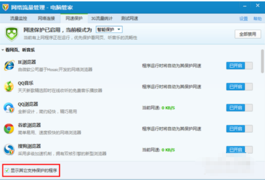Click the green 网速保护 shield icon
This screenshot has width=265, height=180.
point(12,34)
